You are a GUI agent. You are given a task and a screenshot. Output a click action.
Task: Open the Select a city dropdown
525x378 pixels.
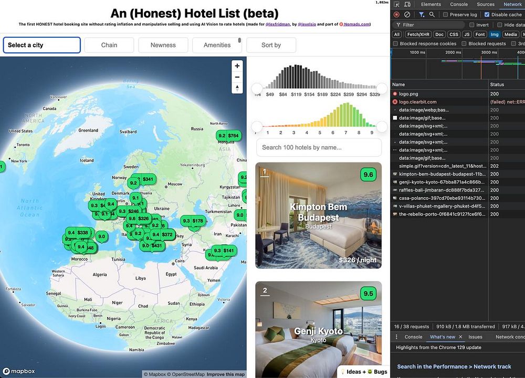click(42, 45)
